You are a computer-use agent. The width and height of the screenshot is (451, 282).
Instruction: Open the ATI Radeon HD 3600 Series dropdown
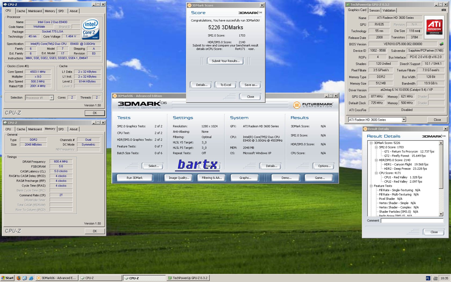[404, 120]
